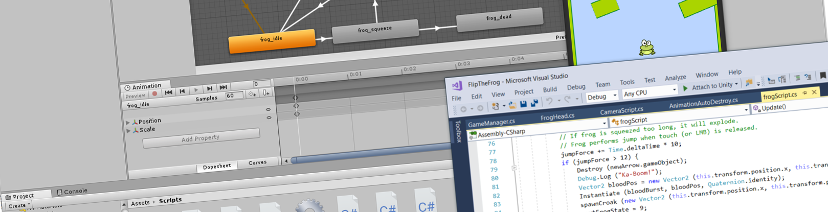Pin the frogScript.cs tab
Screen dimensions: 828x212
804,93
